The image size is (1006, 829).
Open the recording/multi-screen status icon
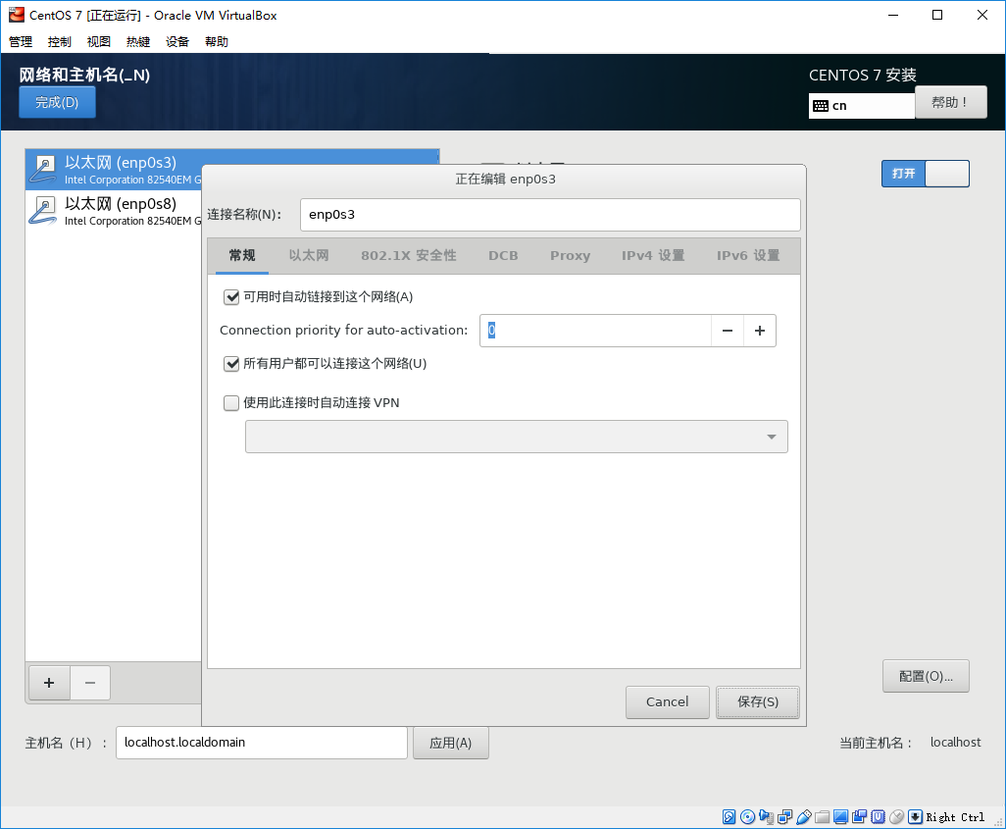pos(859,817)
